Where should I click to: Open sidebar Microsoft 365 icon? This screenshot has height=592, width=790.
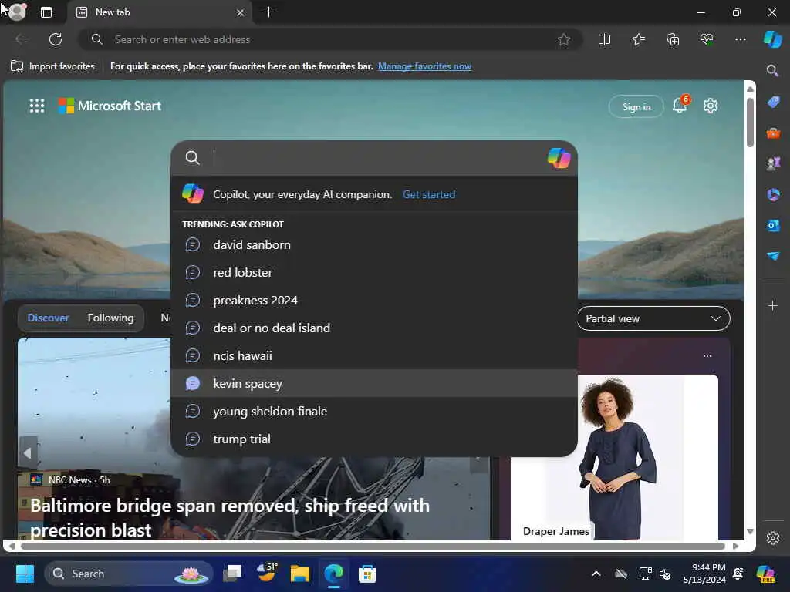point(773,194)
